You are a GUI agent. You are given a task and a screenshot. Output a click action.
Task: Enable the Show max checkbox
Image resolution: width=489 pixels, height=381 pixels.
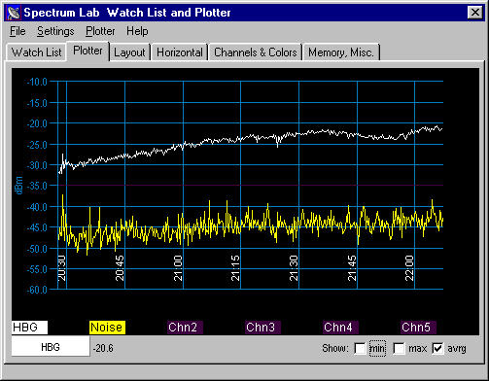point(399,349)
